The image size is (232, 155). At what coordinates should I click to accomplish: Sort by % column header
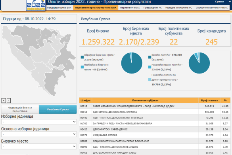[x=225, y=101]
